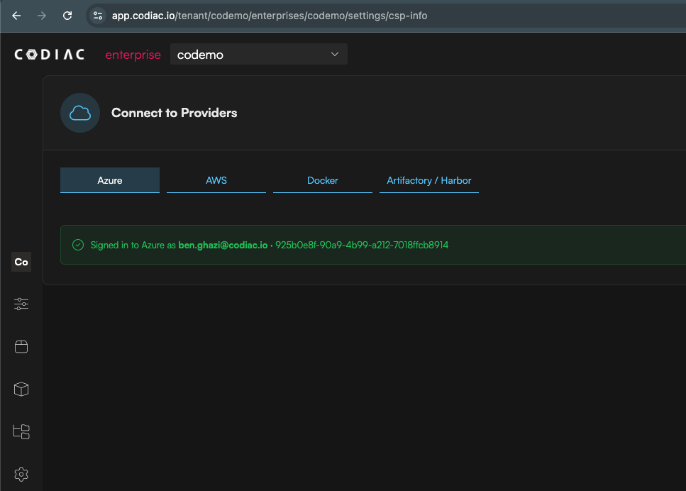Open the folder tree icon in sidebar
Screen dimensions: 686x491
point(21,431)
